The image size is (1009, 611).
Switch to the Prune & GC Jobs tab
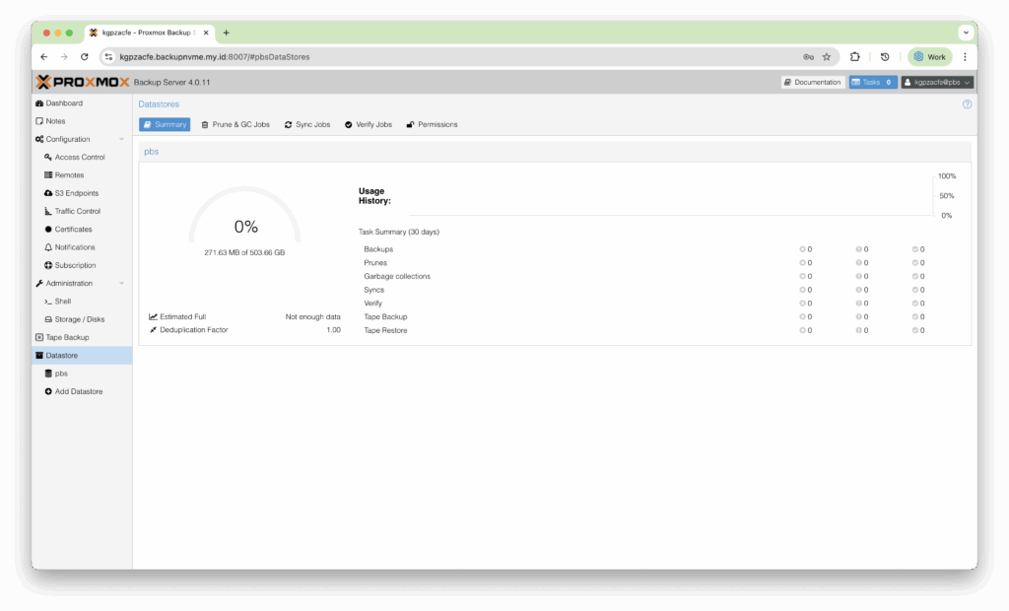click(235, 125)
